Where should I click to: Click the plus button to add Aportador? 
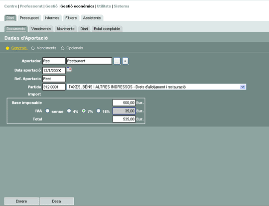(x=125, y=61)
